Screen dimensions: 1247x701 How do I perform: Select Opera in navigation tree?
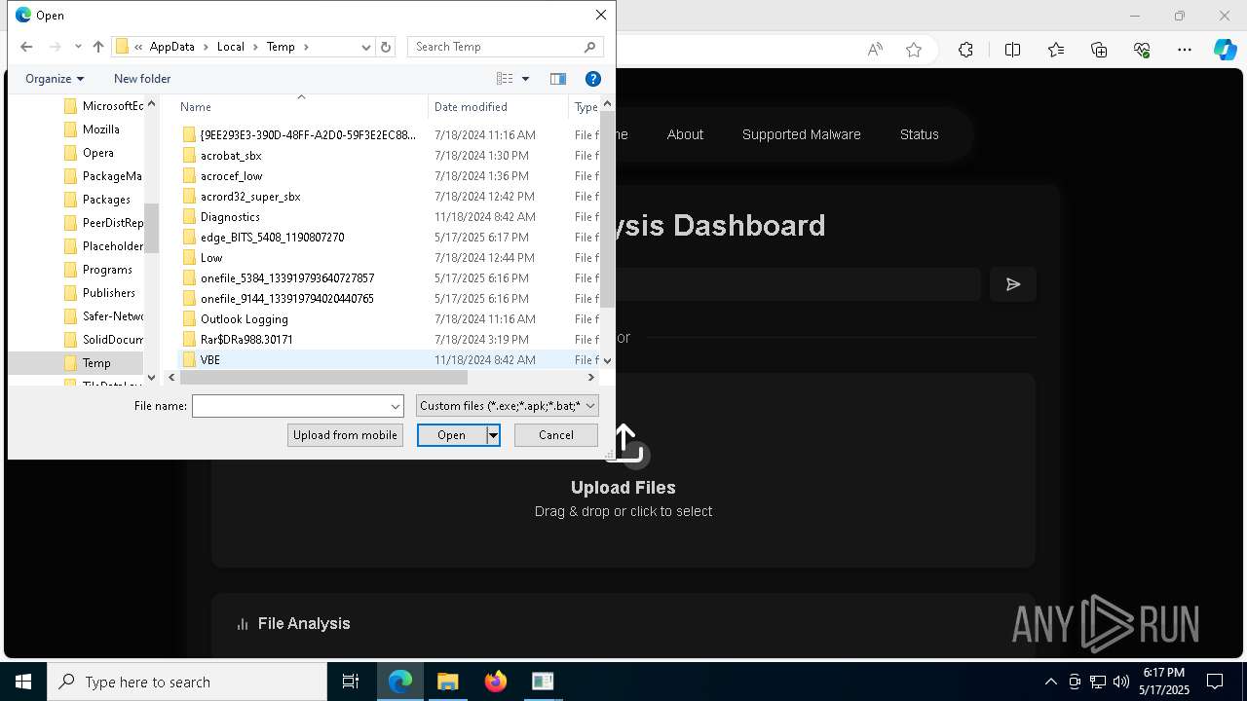coord(98,153)
